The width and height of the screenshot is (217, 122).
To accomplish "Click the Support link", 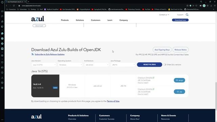I will point(180,15).
